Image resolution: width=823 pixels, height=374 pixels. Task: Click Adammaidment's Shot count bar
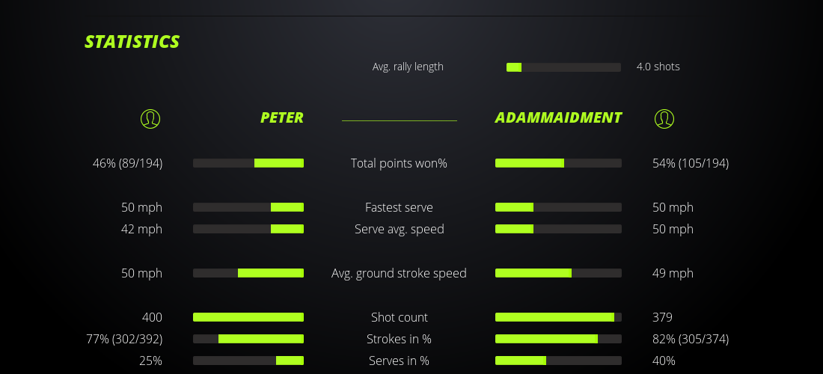[x=558, y=317]
